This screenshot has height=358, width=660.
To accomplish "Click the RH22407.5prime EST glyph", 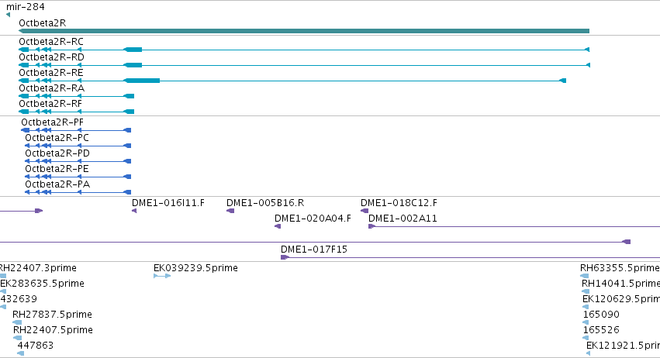I will coord(17,338).
